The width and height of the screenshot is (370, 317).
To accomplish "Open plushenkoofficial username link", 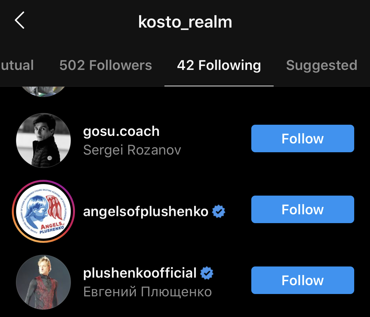I will pyautogui.click(x=140, y=273).
